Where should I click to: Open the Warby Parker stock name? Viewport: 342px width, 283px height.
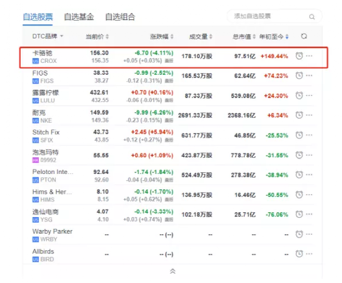[52, 232]
